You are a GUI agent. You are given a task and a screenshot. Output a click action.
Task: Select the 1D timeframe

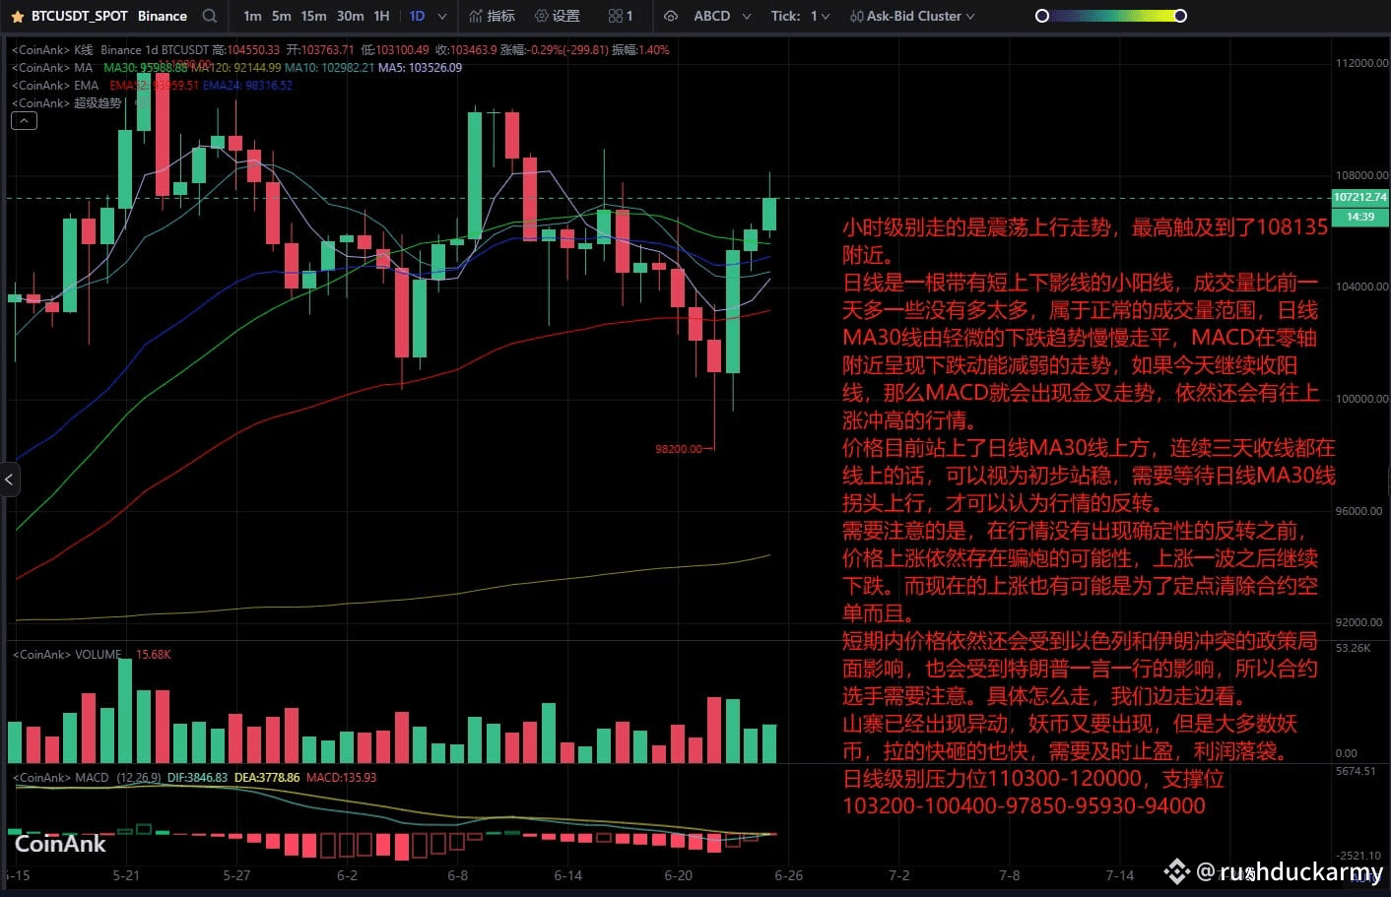coord(417,16)
